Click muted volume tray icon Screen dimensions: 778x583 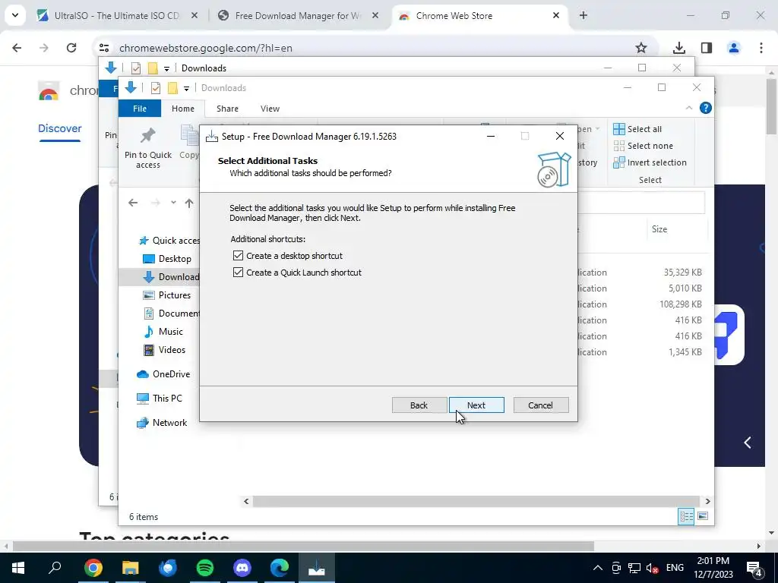(653, 568)
